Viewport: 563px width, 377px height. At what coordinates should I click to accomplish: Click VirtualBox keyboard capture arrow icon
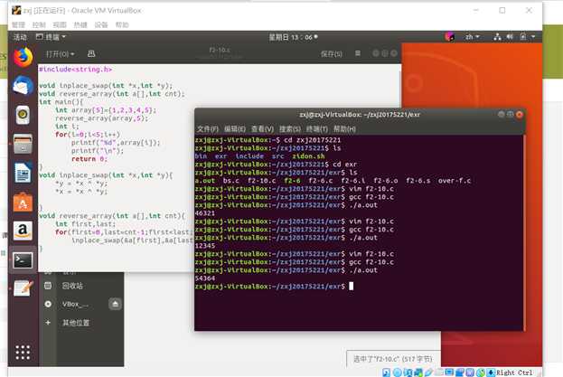point(492,372)
